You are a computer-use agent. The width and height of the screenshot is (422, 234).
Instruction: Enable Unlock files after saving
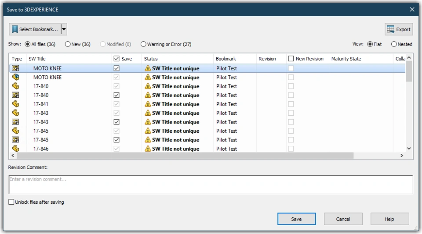tap(11, 202)
